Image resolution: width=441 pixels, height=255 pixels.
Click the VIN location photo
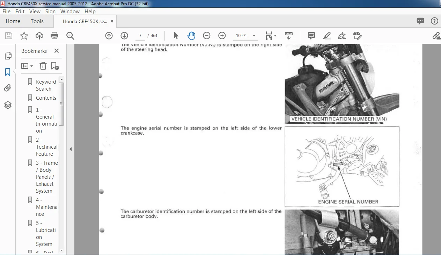click(342, 83)
